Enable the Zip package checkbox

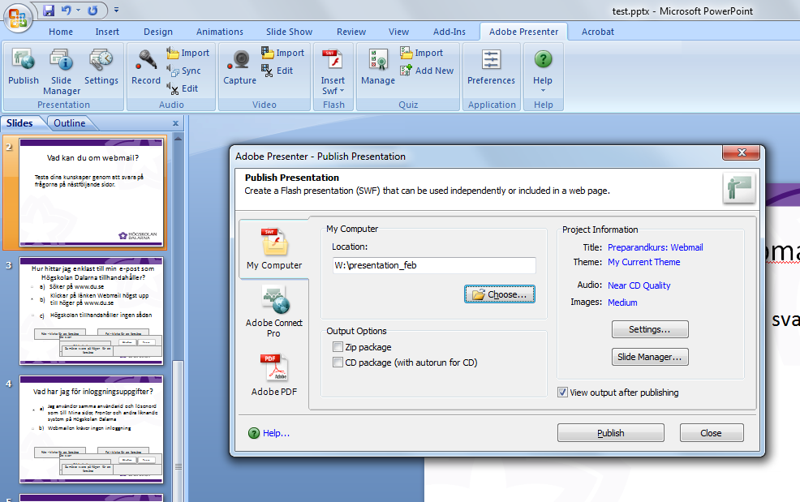click(x=338, y=347)
